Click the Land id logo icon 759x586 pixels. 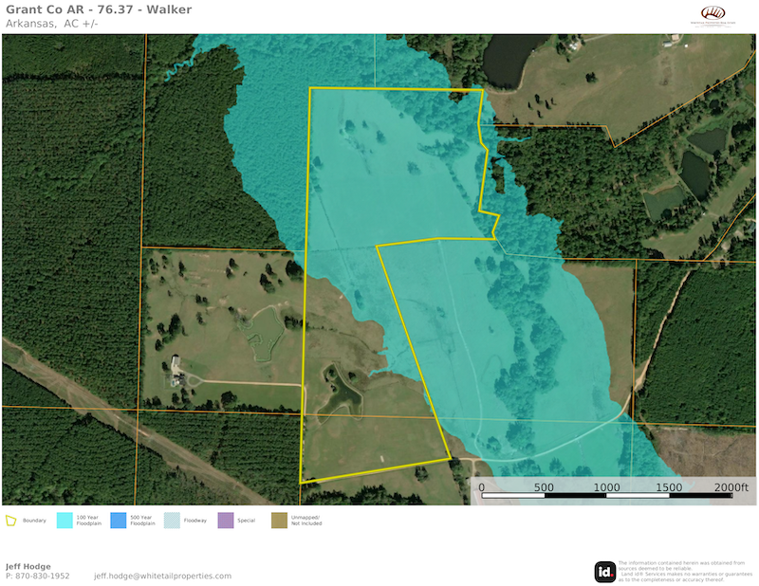point(604,572)
